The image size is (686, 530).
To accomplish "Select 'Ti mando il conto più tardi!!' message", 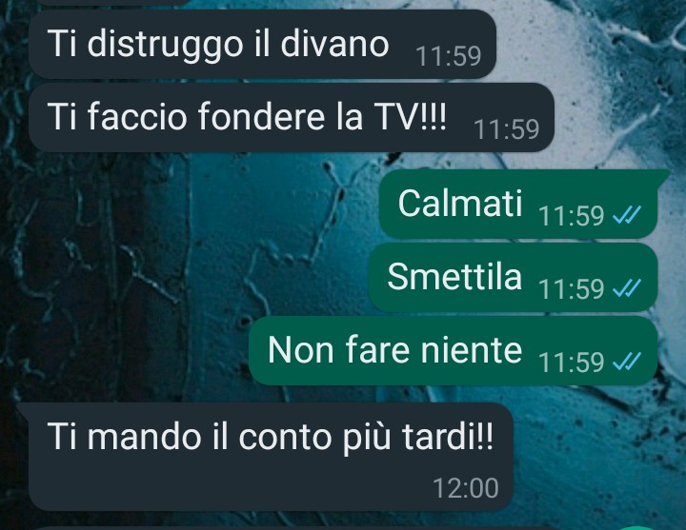I will 265,457.
